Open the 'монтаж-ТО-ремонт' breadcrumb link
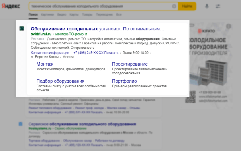 click(71, 34)
